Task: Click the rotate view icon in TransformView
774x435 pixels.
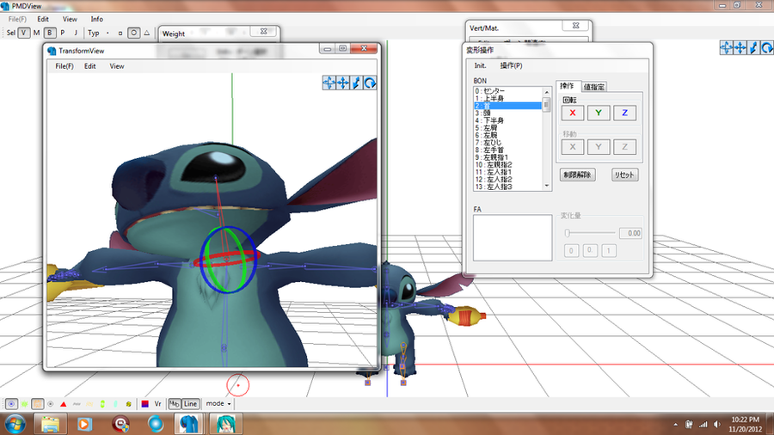Action: pos(370,83)
